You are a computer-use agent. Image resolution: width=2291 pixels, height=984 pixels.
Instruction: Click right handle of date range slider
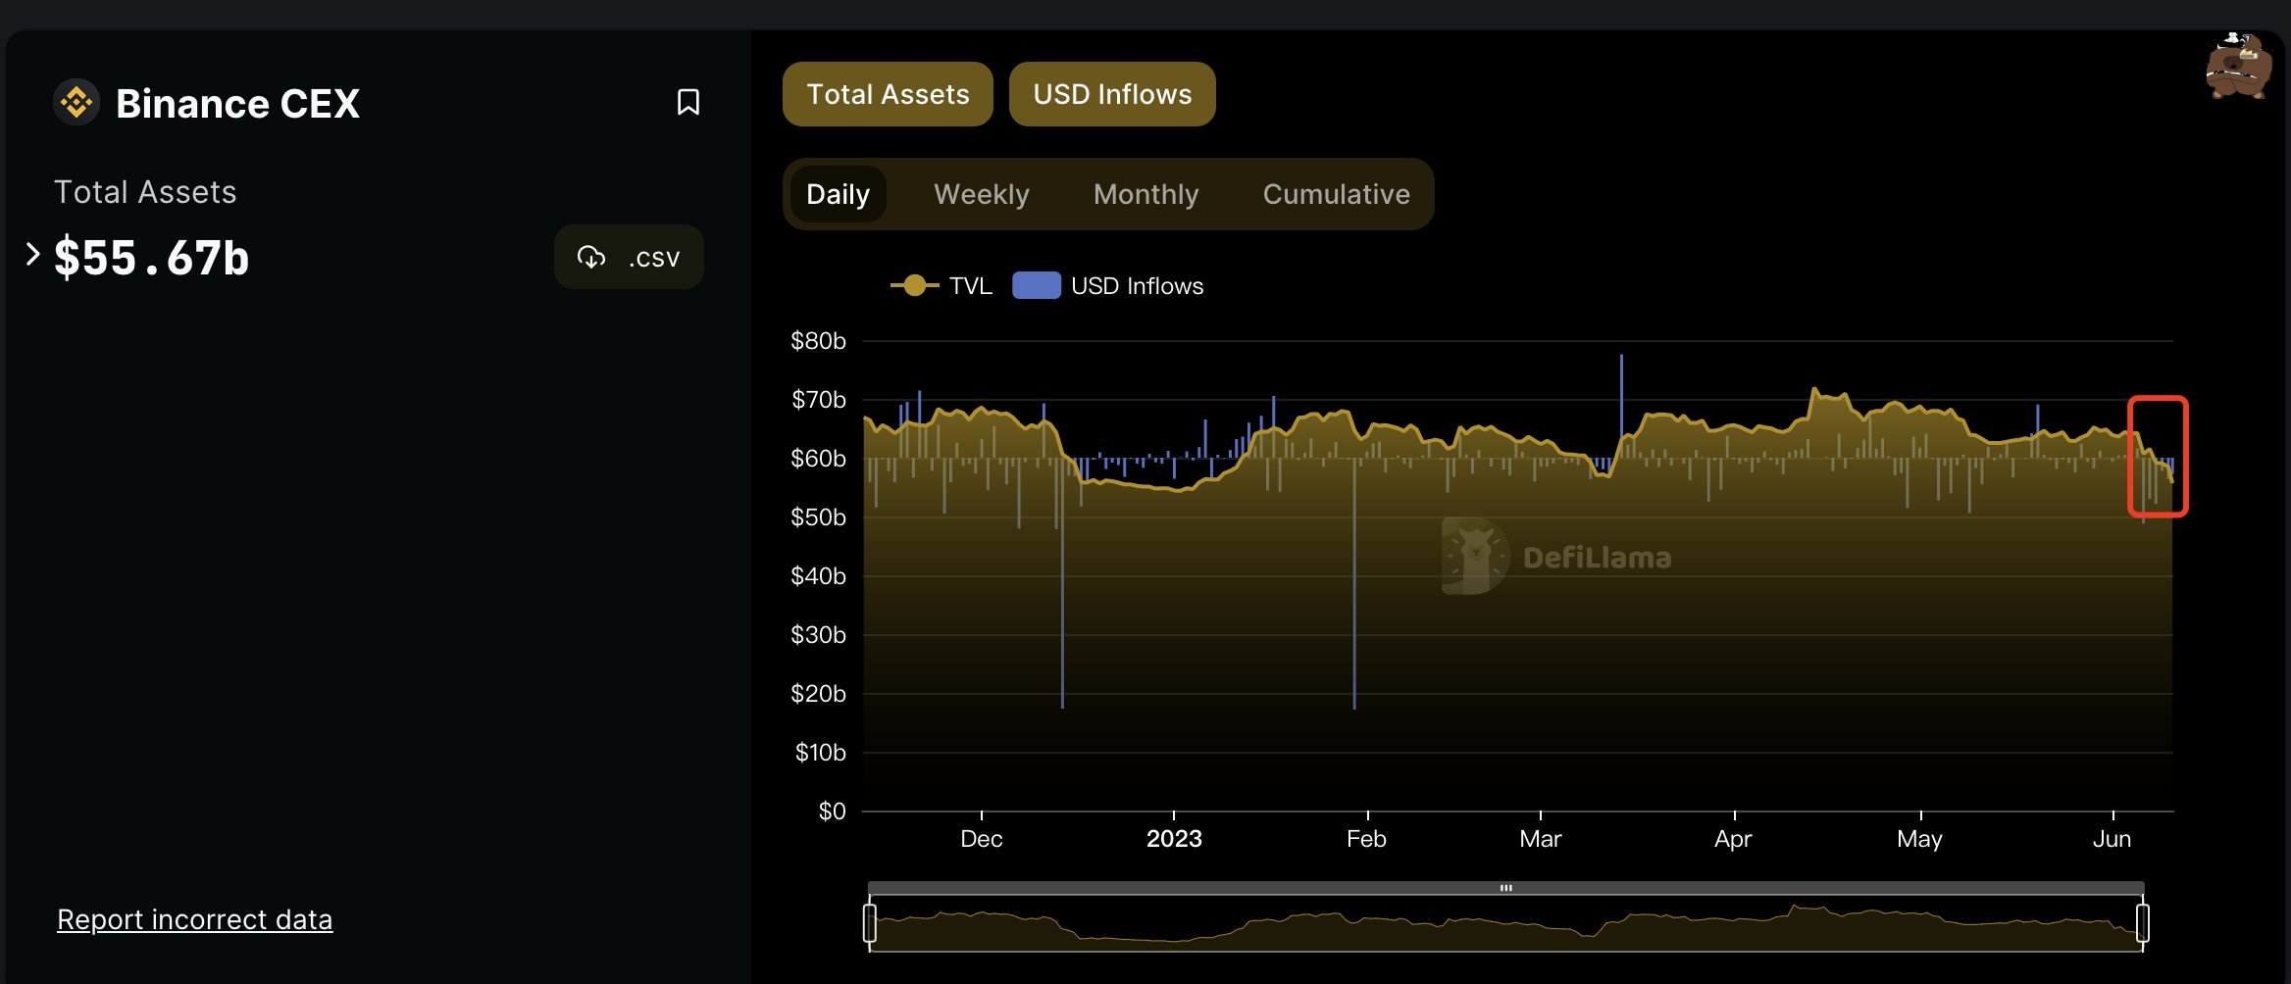coord(2143,923)
